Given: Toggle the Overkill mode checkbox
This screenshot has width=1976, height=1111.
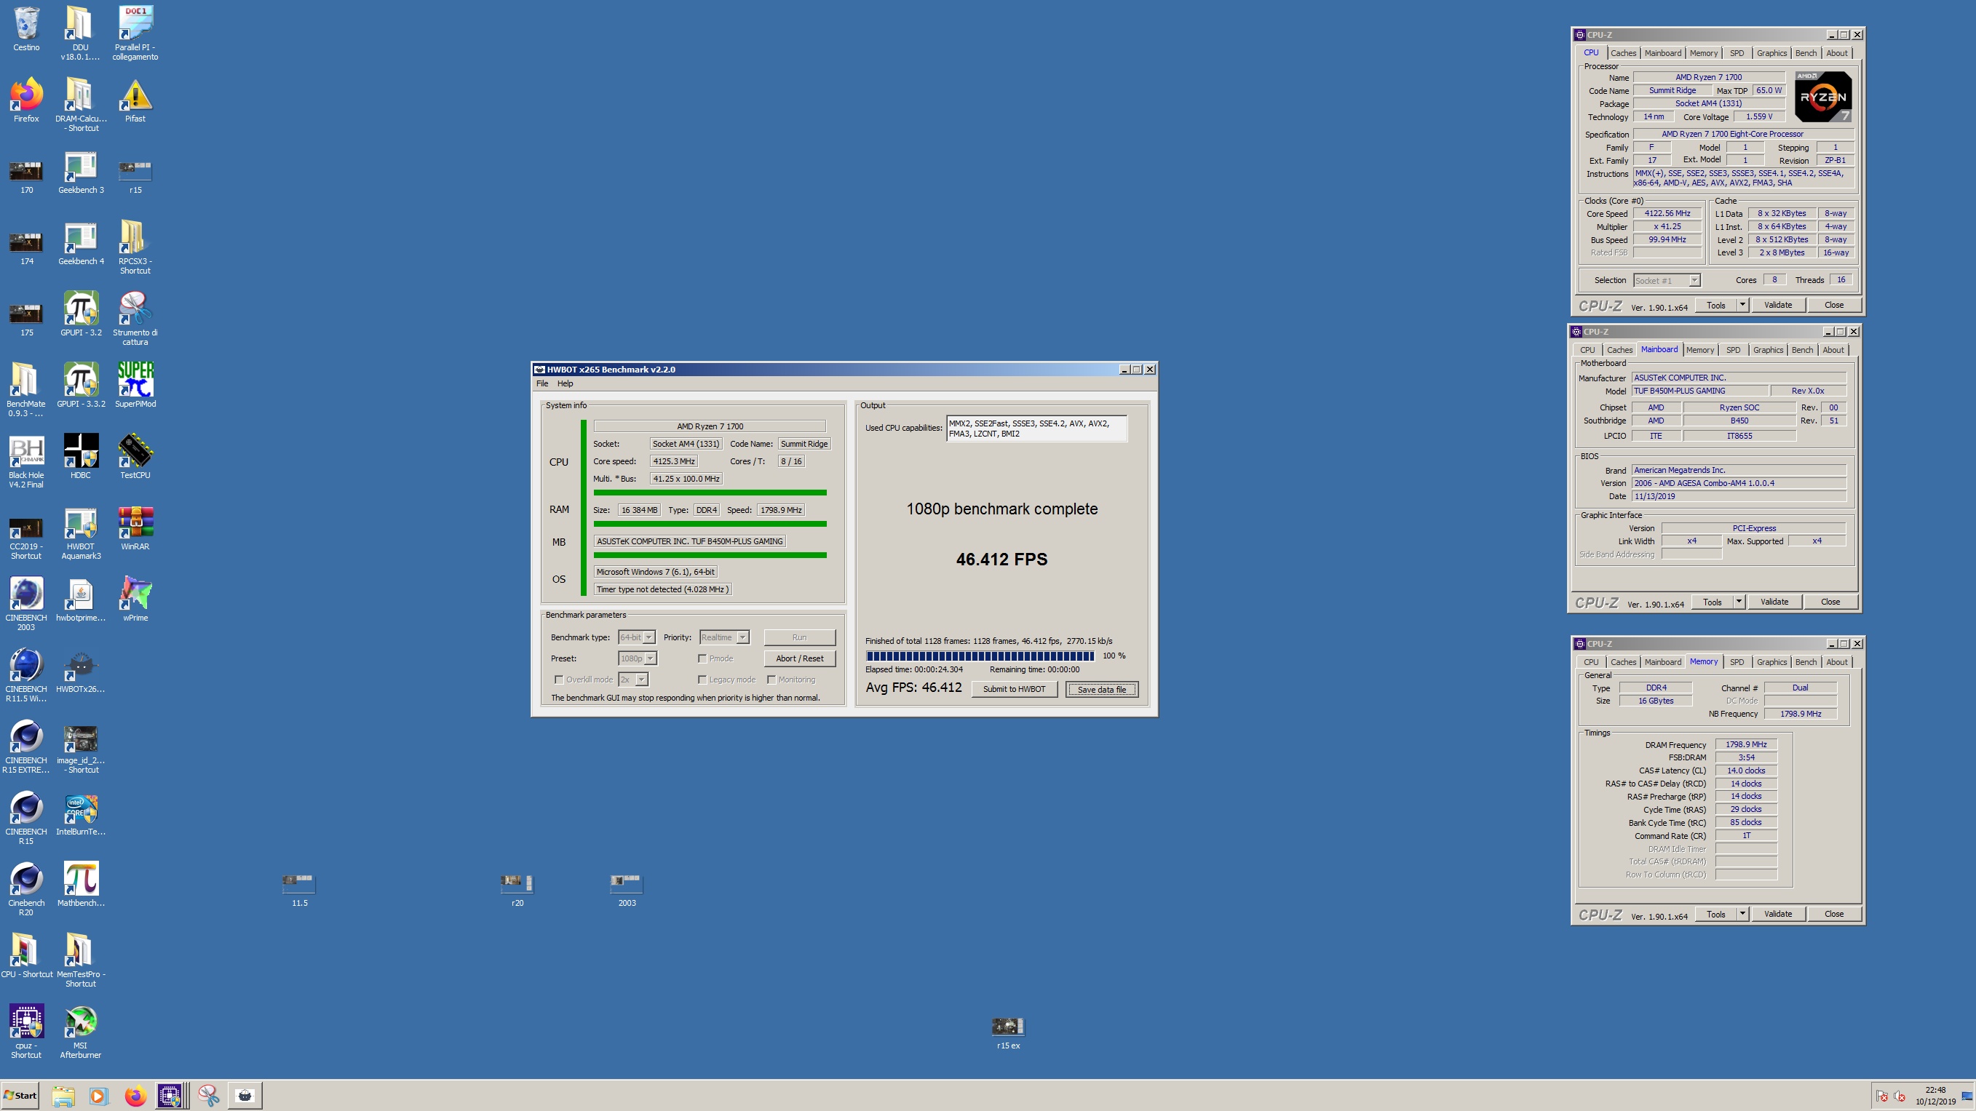Looking at the screenshot, I should tap(558, 680).
